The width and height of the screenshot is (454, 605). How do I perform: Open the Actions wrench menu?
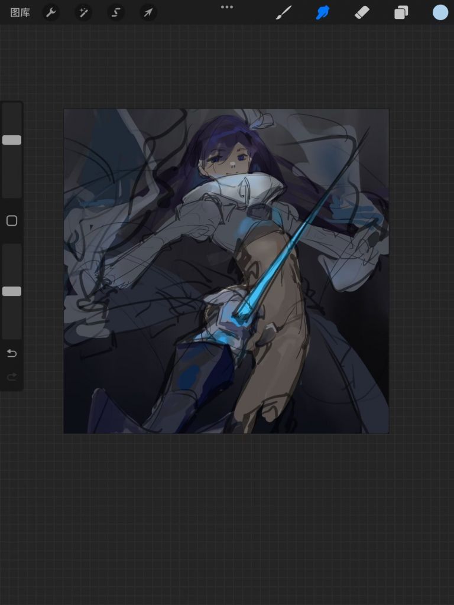pos(51,12)
